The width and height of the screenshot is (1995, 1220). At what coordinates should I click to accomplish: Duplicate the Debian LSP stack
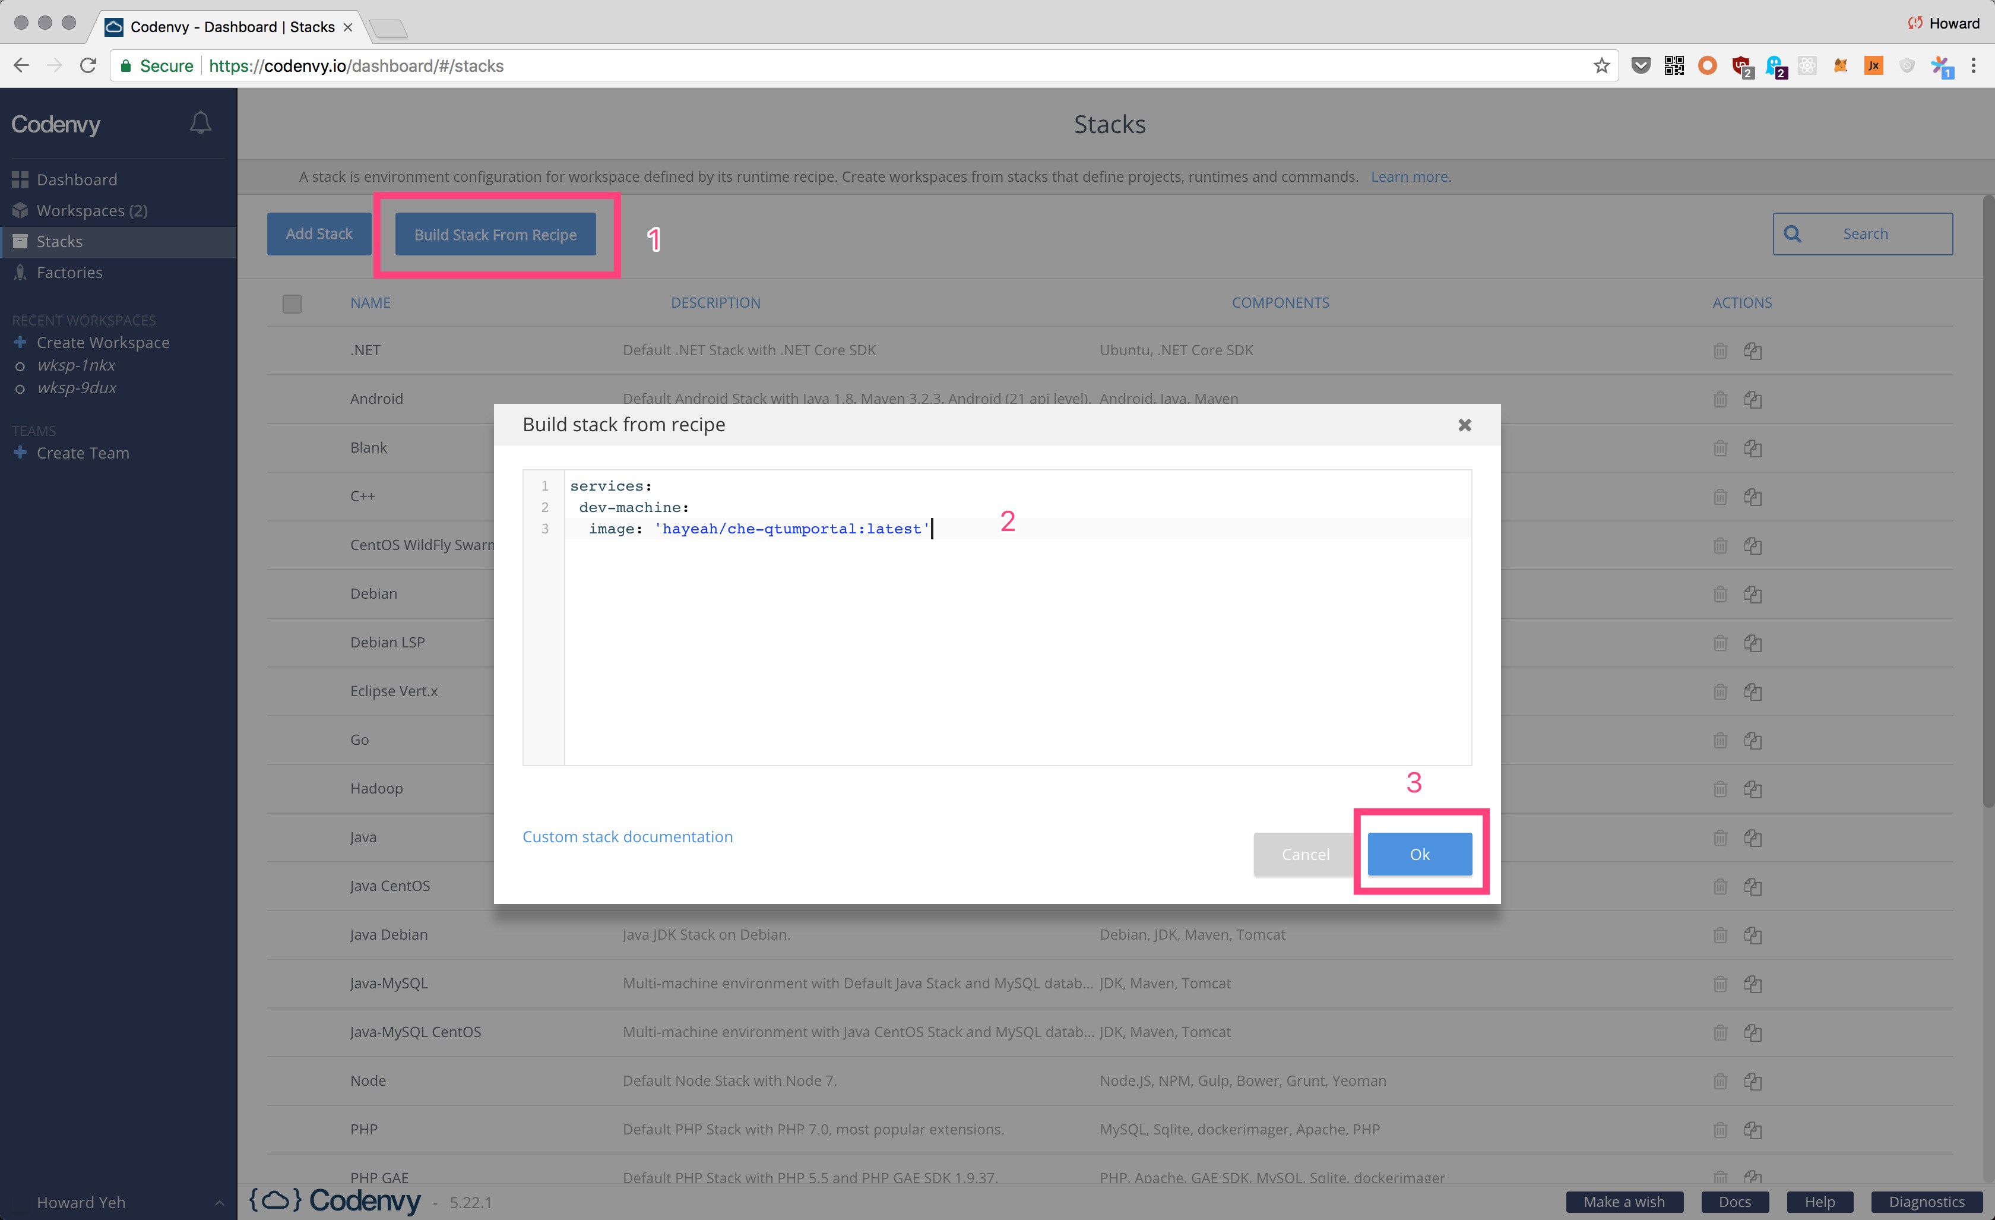click(1753, 643)
